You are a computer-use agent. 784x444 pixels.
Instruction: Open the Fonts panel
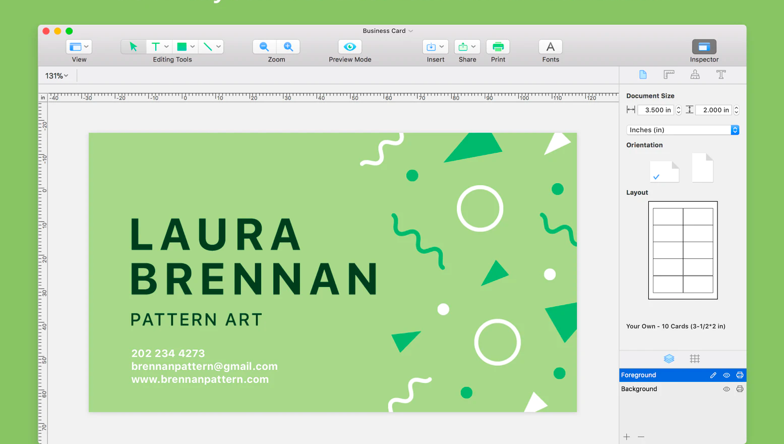coord(551,46)
